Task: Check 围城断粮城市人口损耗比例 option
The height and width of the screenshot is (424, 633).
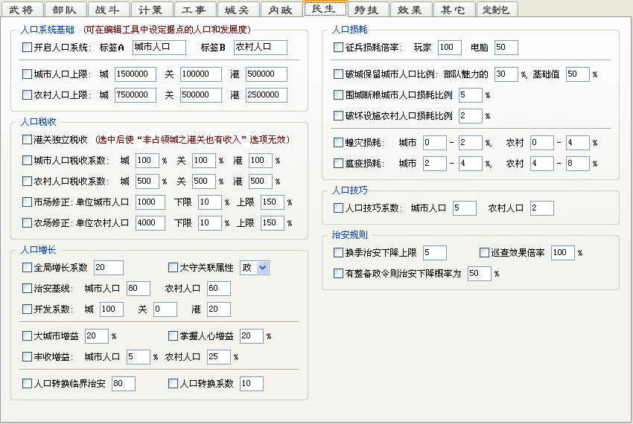Action: pyautogui.click(x=338, y=94)
